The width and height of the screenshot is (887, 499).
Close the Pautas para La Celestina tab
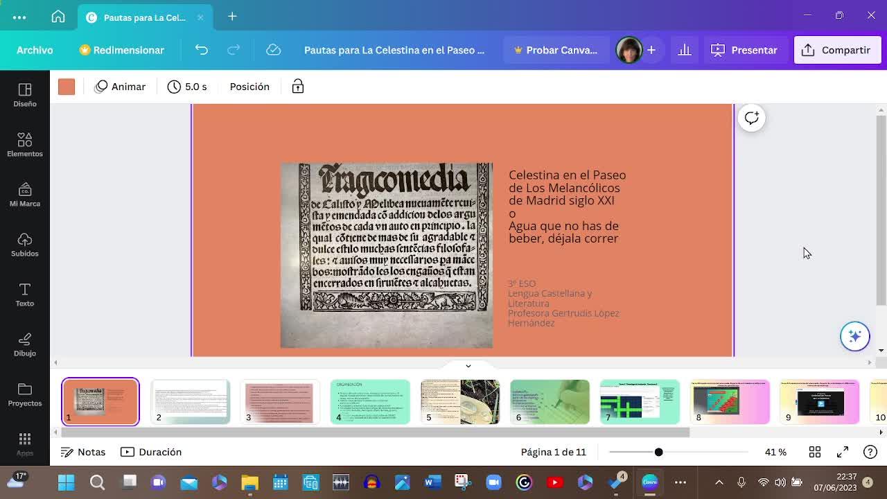click(x=200, y=17)
